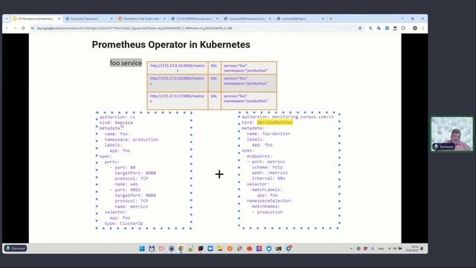Open the tab search dropdown

[x=7, y=19]
